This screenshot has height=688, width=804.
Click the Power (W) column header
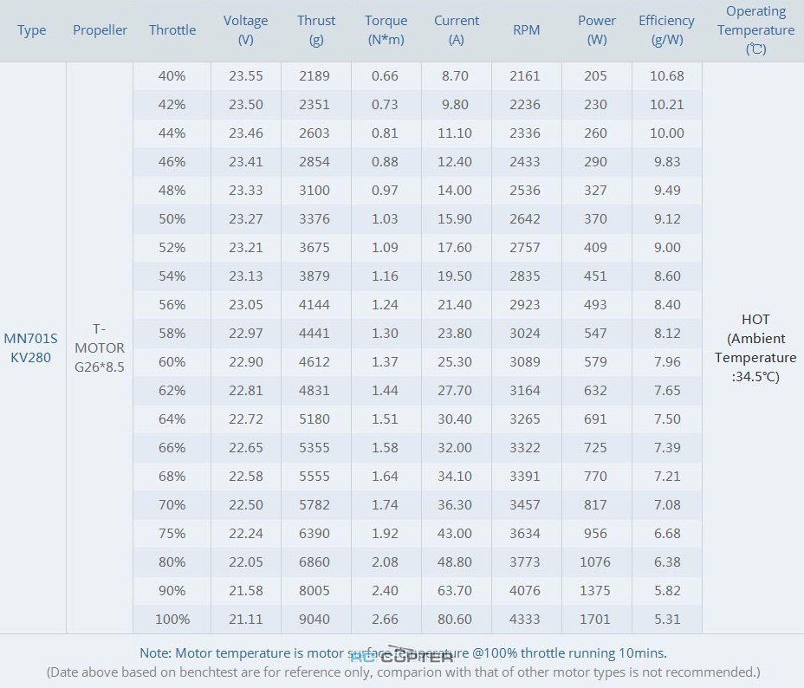(596, 30)
